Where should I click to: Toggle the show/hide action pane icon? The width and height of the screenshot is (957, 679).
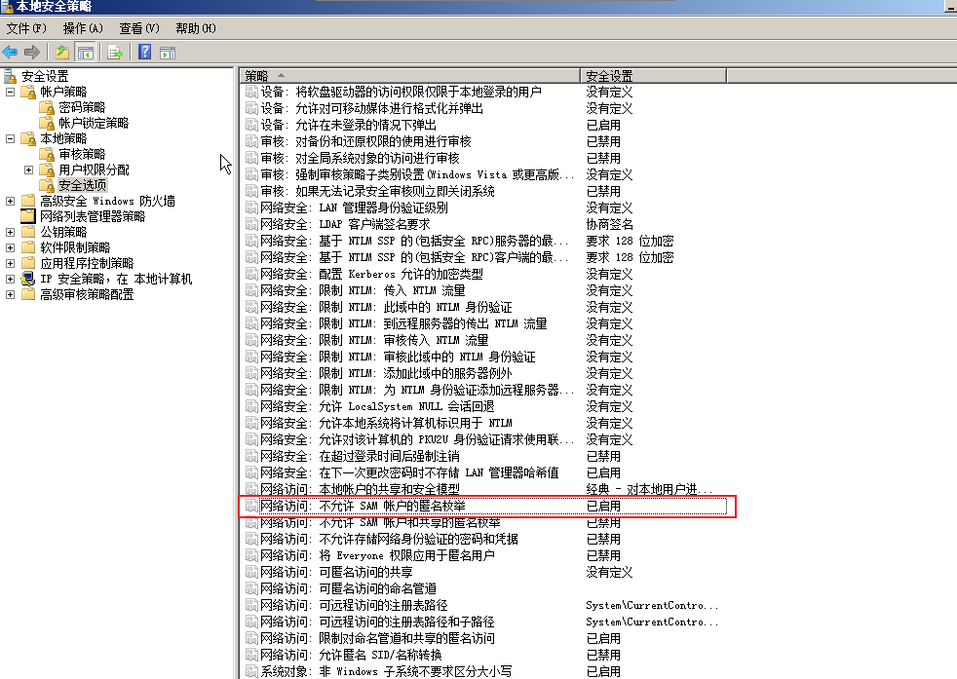coord(168,53)
